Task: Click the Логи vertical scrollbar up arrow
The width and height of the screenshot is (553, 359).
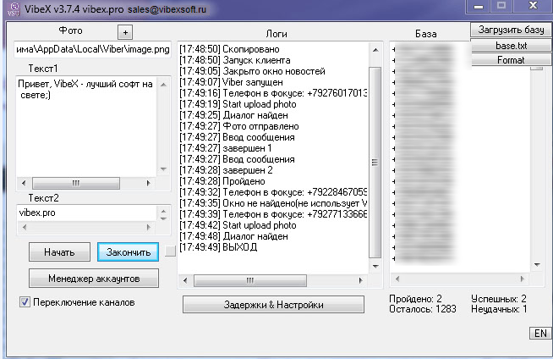Action: coord(375,50)
